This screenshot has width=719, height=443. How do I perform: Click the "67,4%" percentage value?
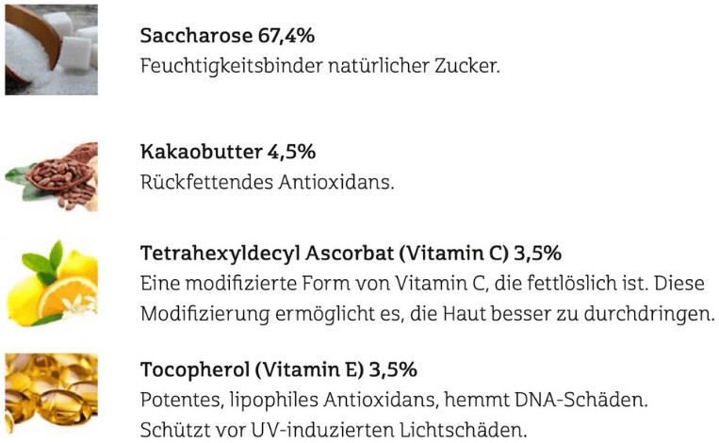[286, 37]
